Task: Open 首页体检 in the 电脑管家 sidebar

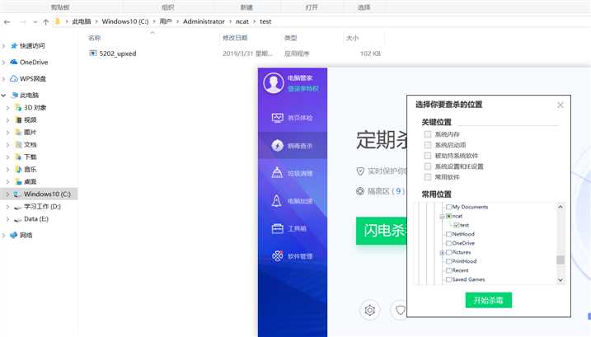Action: click(293, 118)
